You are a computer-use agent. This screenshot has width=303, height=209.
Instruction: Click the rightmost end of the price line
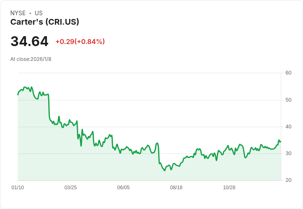(x=281, y=142)
